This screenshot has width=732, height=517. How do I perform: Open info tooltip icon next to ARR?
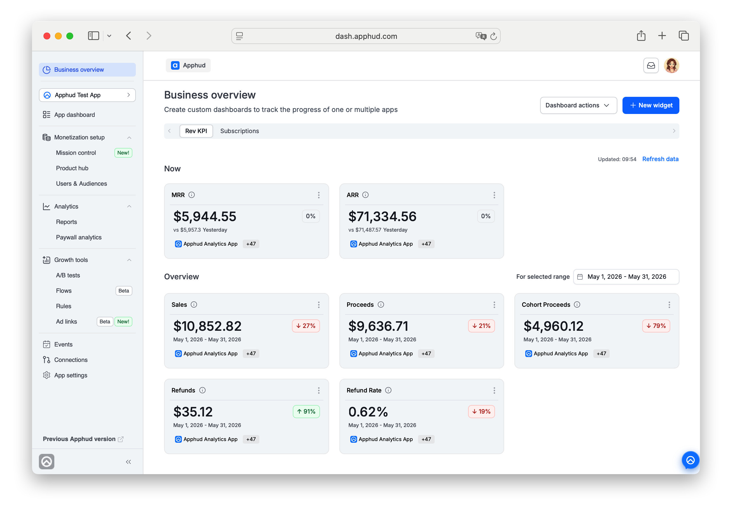[365, 195]
